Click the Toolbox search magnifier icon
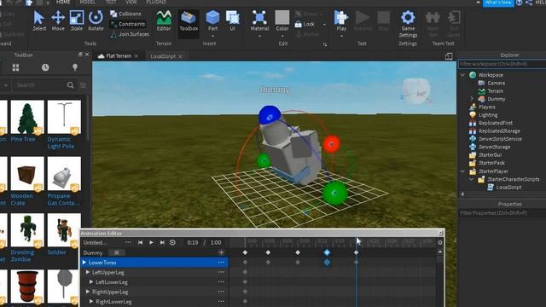The width and height of the screenshot is (546, 307). click(x=70, y=85)
